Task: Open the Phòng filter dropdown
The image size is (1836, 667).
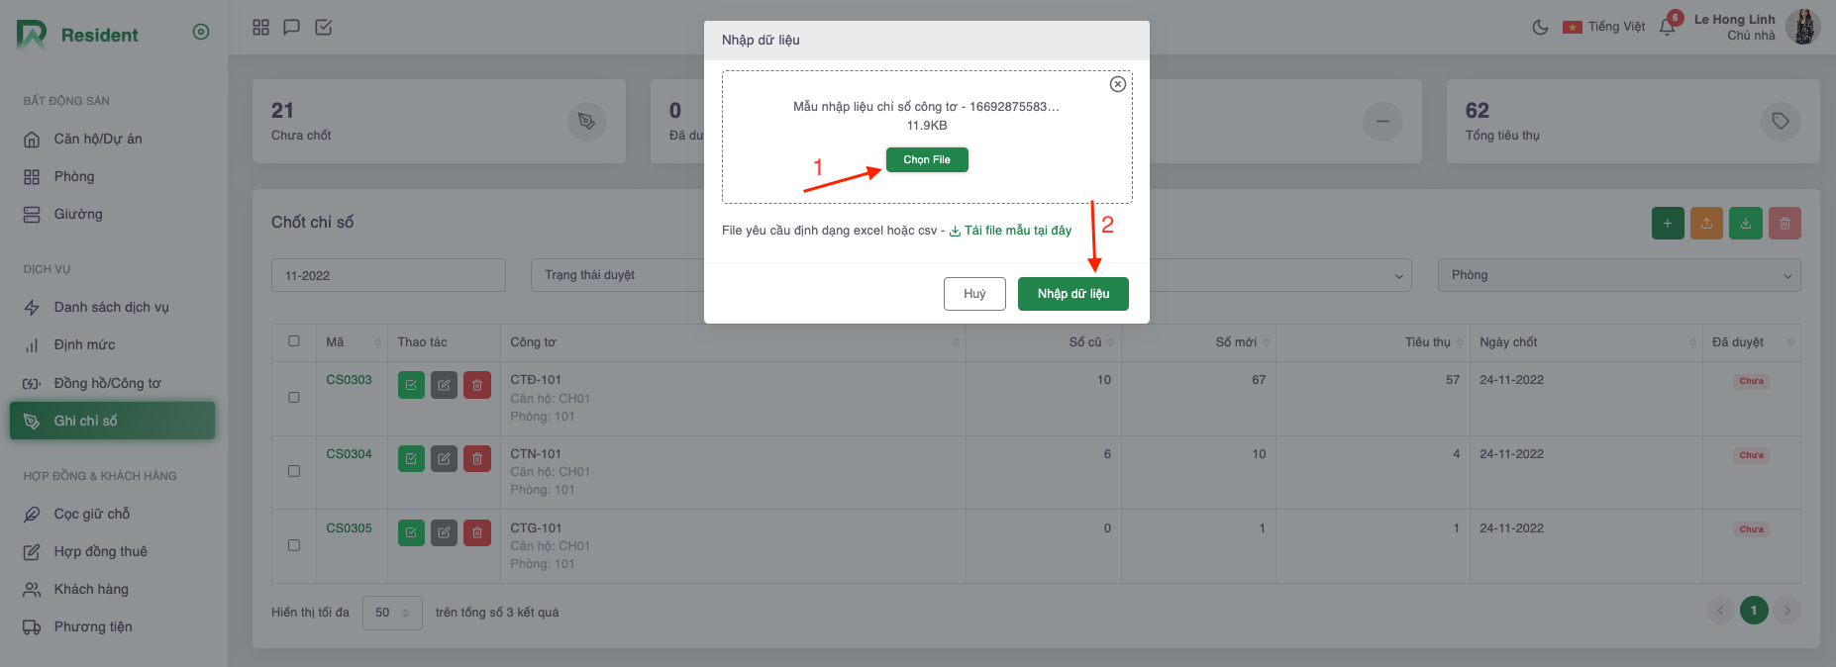Action: click(1618, 275)
